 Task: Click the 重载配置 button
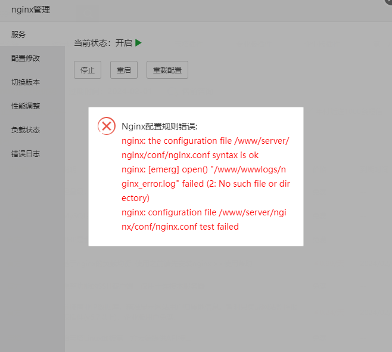tap(167, 70)
